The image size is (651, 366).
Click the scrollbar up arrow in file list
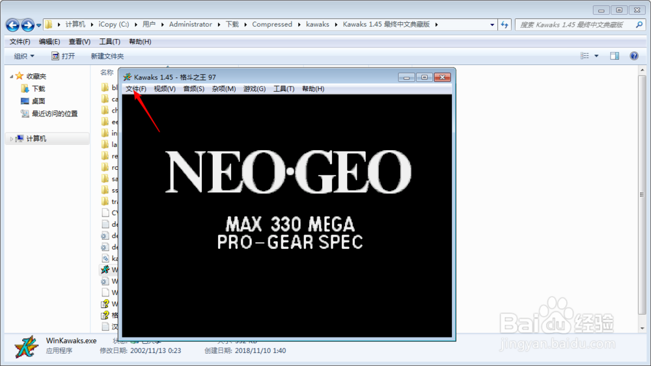coord(643,71)
